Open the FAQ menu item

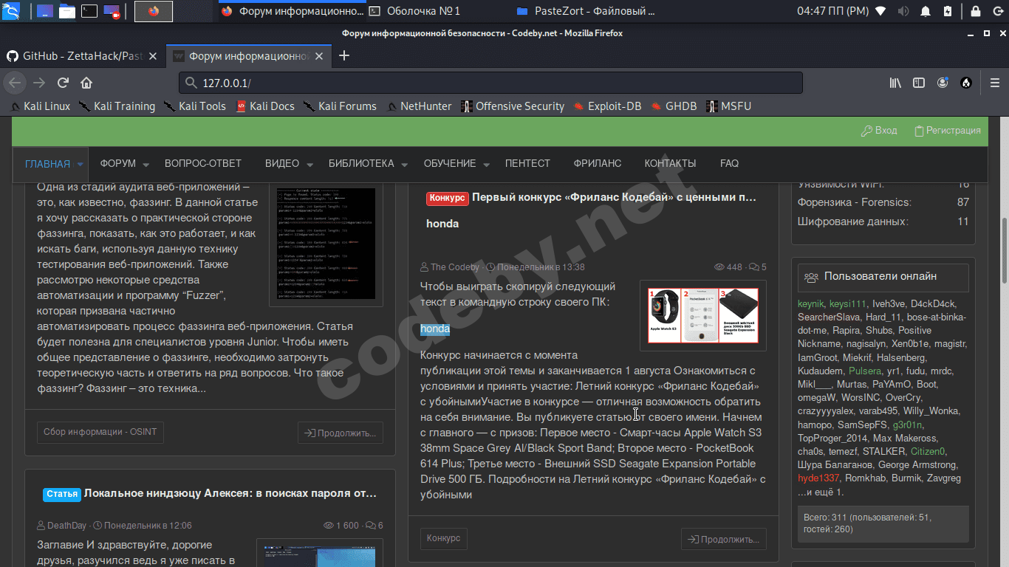[729, 164]
